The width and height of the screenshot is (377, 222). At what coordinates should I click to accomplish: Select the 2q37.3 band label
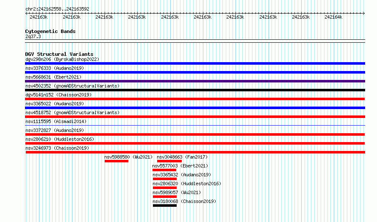(x=33, y=36)
